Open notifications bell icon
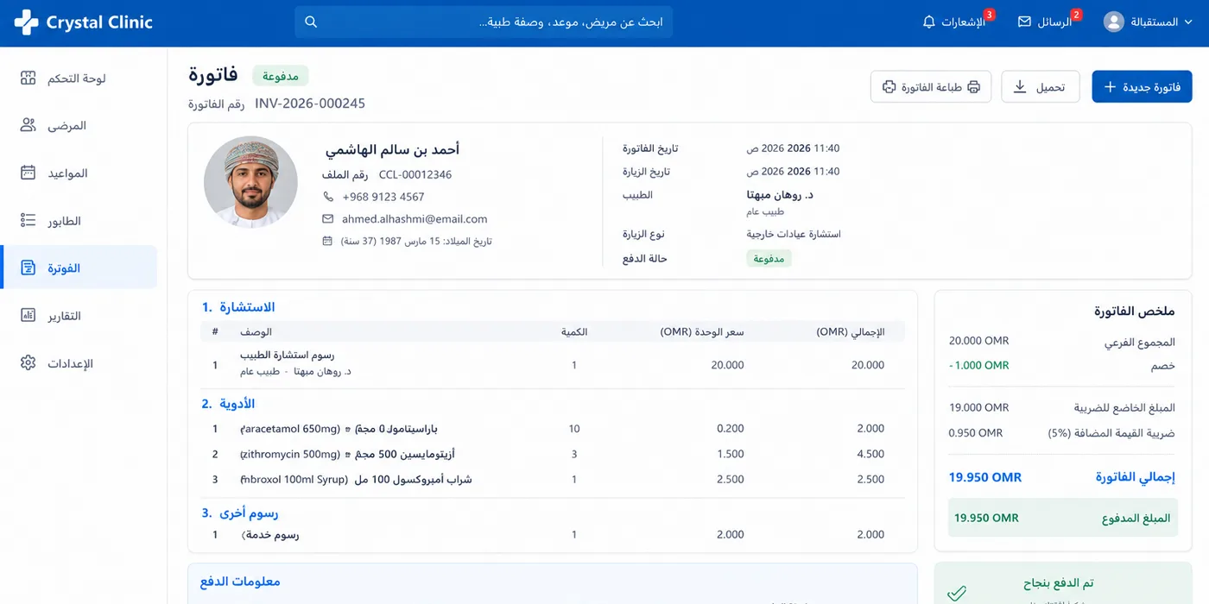Screen dimensions: 1209x604 tap(929, 22)
